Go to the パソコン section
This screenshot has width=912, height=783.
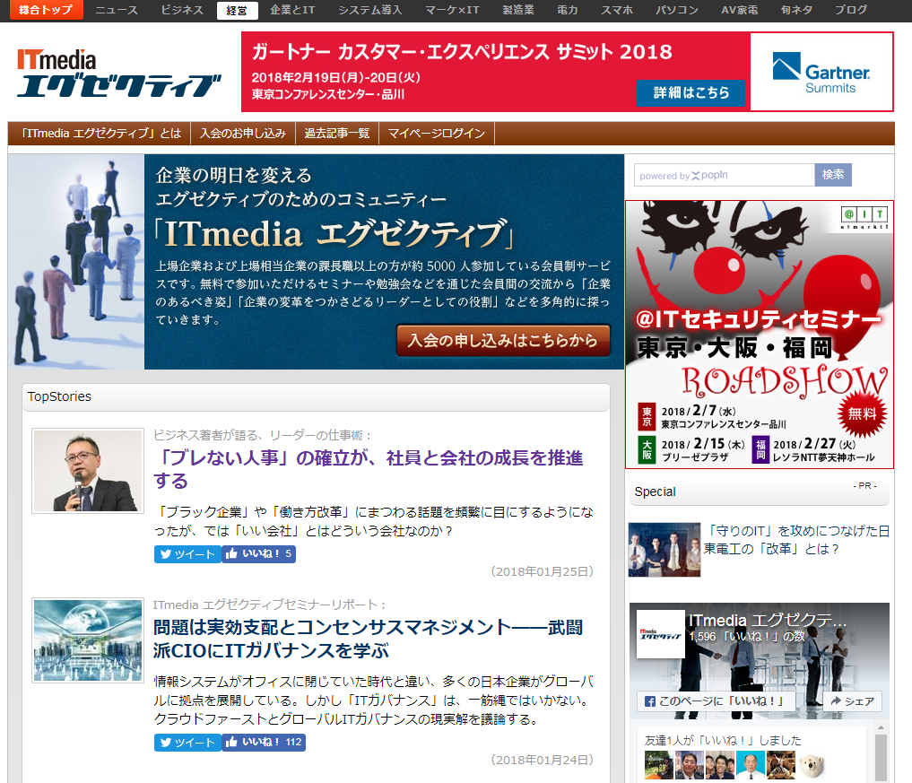click(677, 10)
